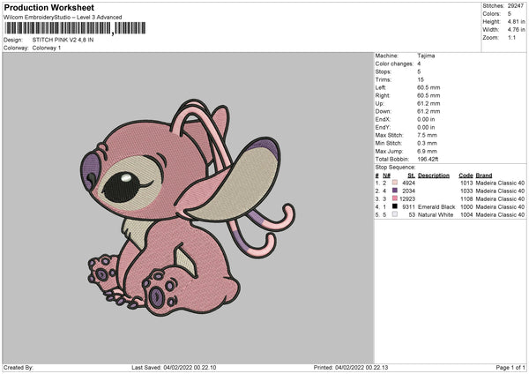Click the Zoom value 1:1
Viewport: 529px width, 374px height.
coord(511,38)
